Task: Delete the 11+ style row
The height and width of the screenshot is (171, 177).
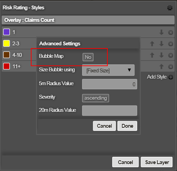Action: [170, 67]
